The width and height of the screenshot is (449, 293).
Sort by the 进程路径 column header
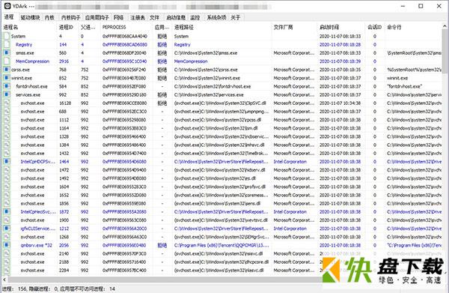tap(184, 27)
